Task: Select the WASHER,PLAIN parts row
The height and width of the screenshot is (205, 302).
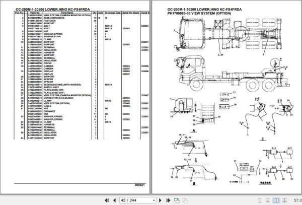Action: [82, 37]
